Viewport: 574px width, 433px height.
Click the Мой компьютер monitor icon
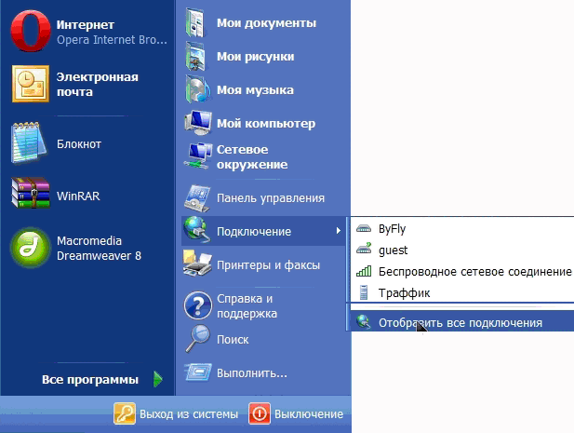198,123
